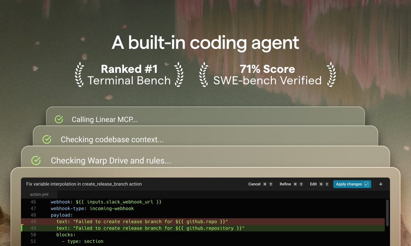Click the 71% Score SWE-bench Verified badge

coord(267,75)
